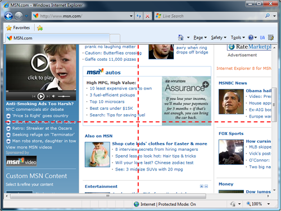The width and height of the screenshot is (281, 211).
Task: Click the zoom magnifier 100% button
Action: tap(254, 204)
